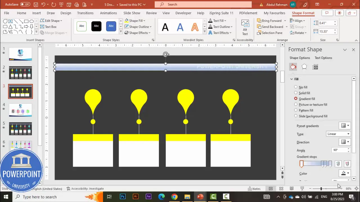Screen dimensions: 360x202
Task: Open the Slide Show tab
Action: pos(132,13)
